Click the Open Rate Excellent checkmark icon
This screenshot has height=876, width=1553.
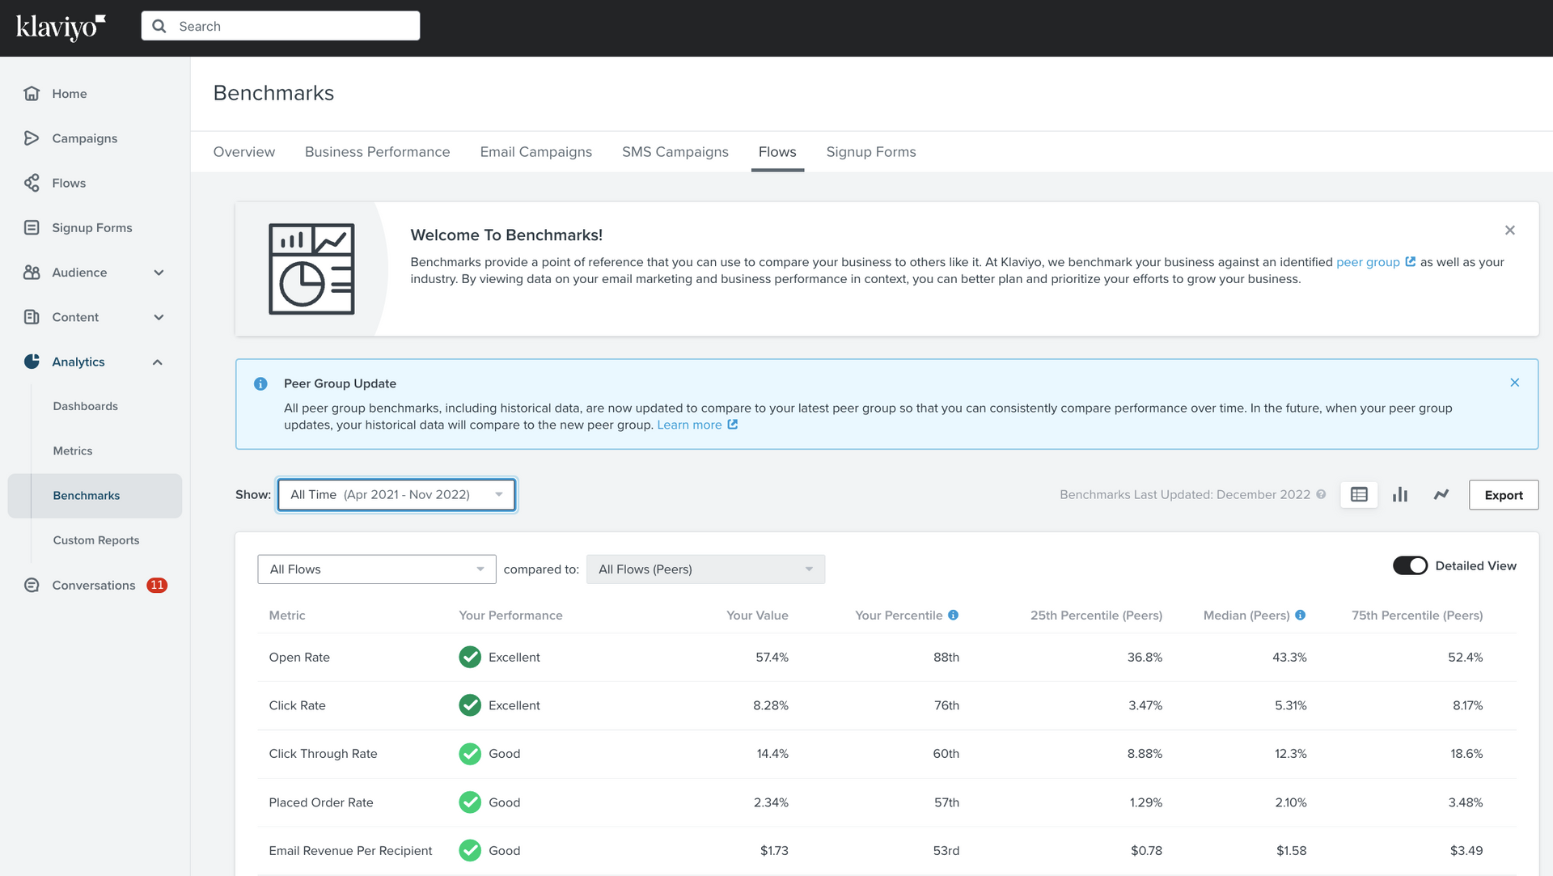pos(470,657)
